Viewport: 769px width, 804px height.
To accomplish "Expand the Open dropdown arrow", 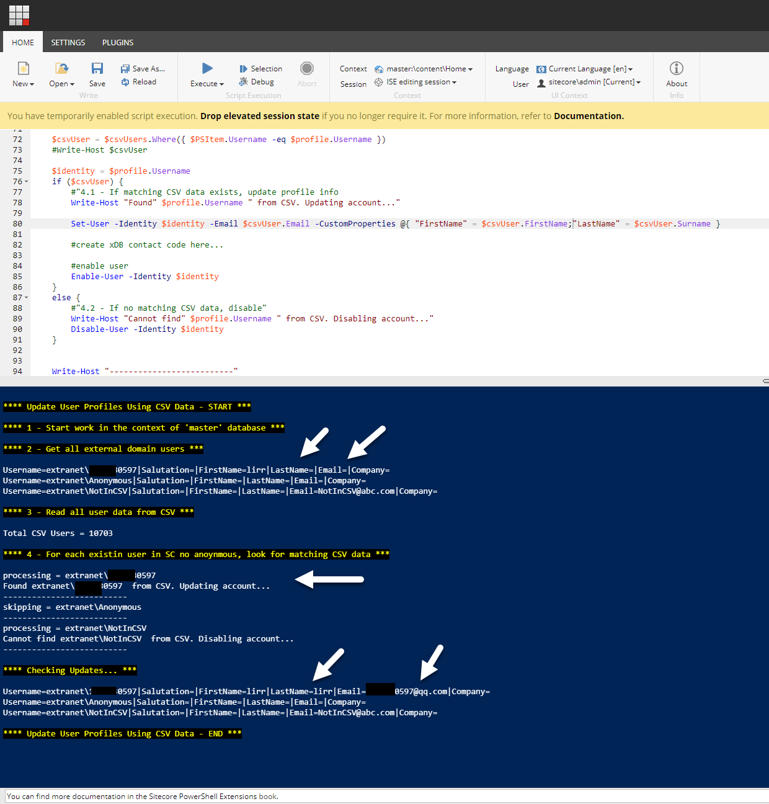I will (x=72, y=84).
